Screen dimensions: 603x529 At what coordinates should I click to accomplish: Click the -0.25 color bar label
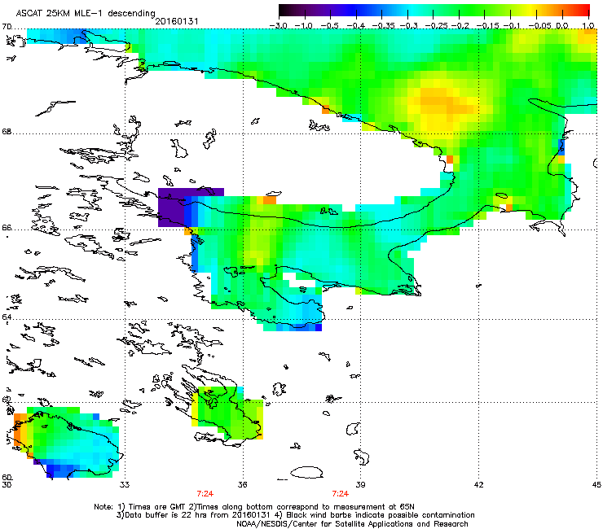tap(436, 26)
